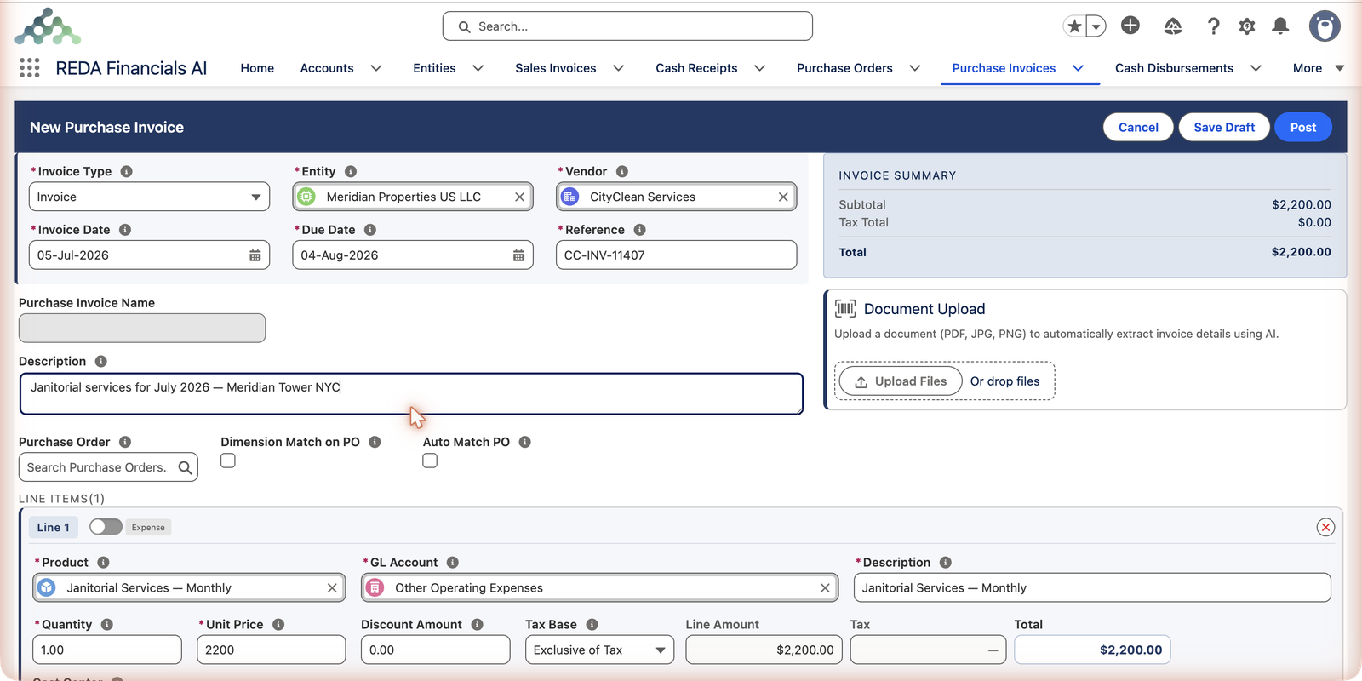The height and width of the screenshot is (681, 1362).
Task: Cancel the new purchase invoice
Action: click(1138, 127)
